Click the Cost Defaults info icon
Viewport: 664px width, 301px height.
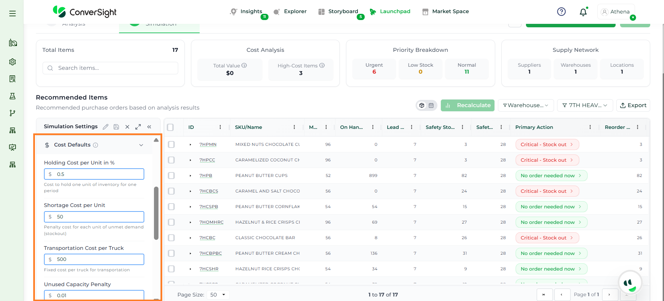[x=95, y=145]
